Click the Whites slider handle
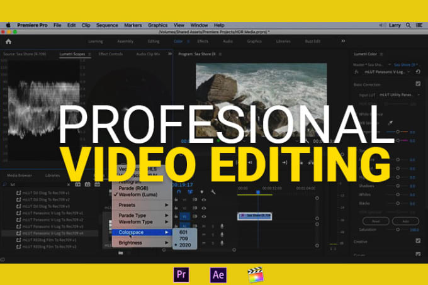The height and width of the screenshot is (285, 428). tap(398, 194)
